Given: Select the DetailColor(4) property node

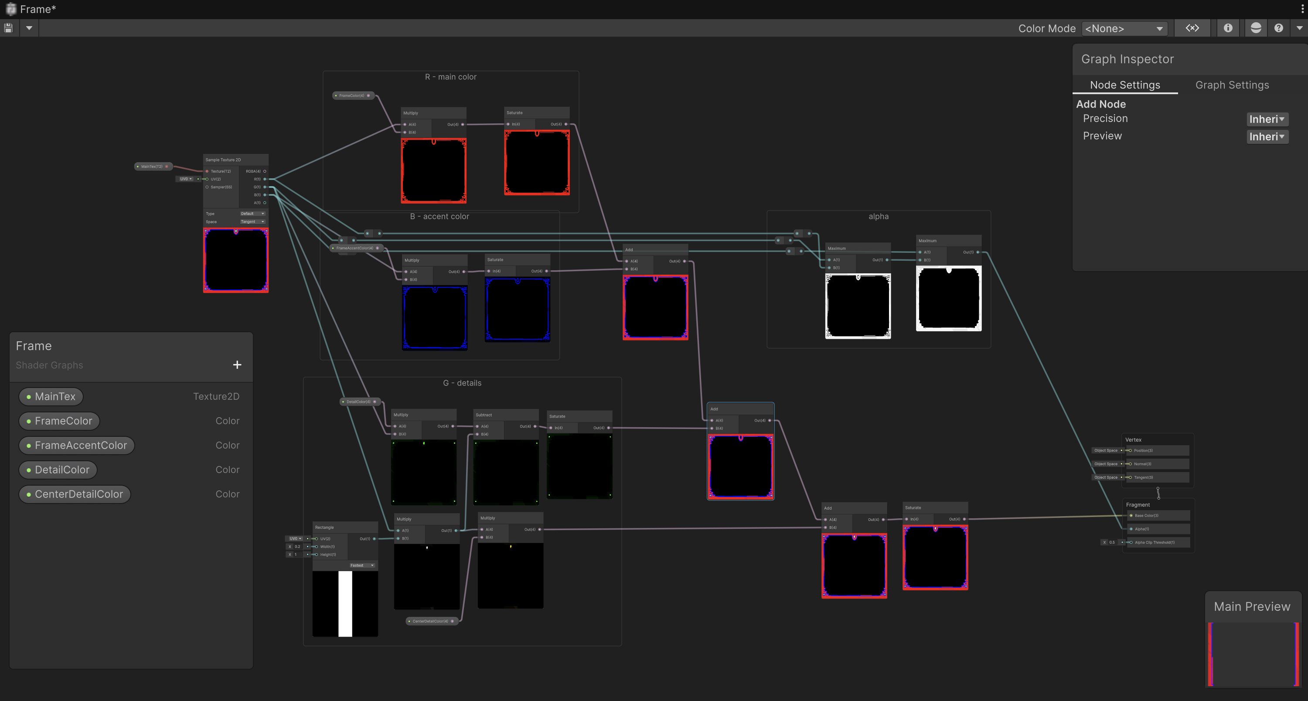Looking at the screenshot, I should pos(360,402).
